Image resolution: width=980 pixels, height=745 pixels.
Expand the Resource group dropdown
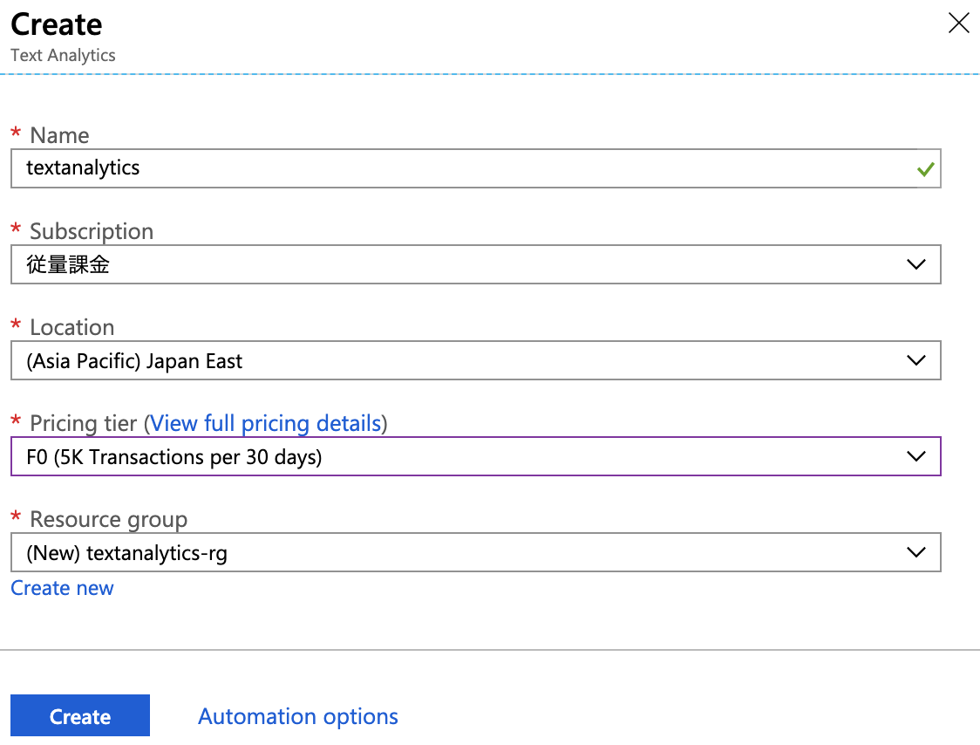pyautogui.click(x=915, y=551)
